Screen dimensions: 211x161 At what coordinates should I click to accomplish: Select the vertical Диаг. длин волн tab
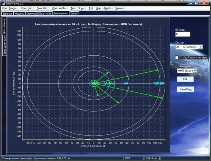pos(4,45)
